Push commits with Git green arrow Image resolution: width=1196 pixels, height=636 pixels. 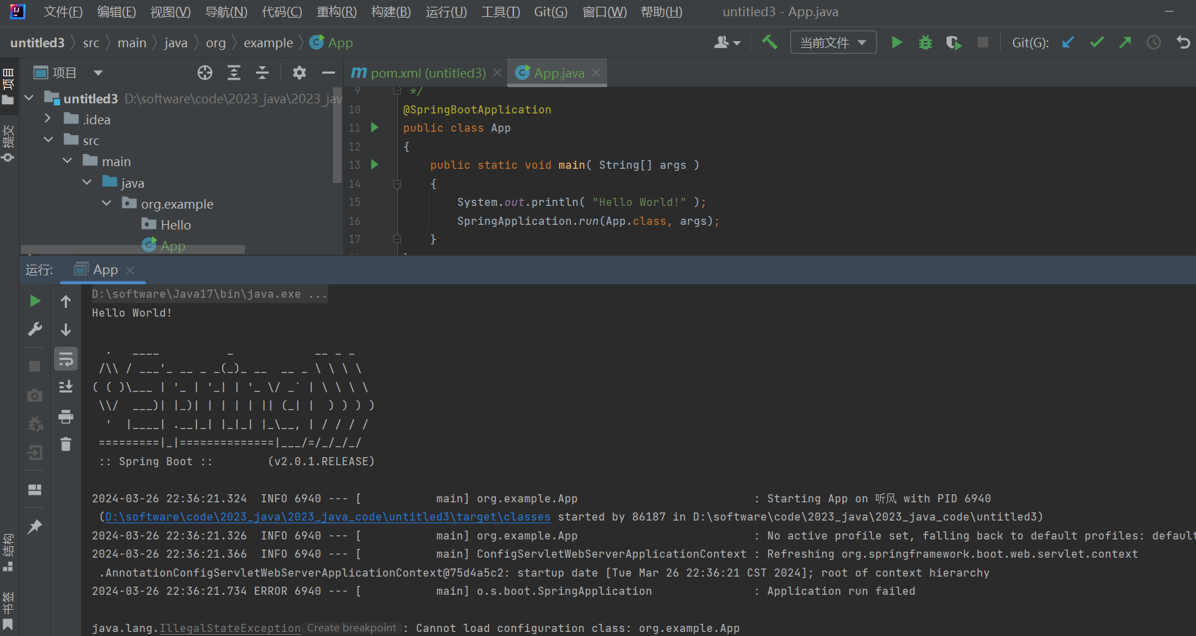pos(1125,43)
